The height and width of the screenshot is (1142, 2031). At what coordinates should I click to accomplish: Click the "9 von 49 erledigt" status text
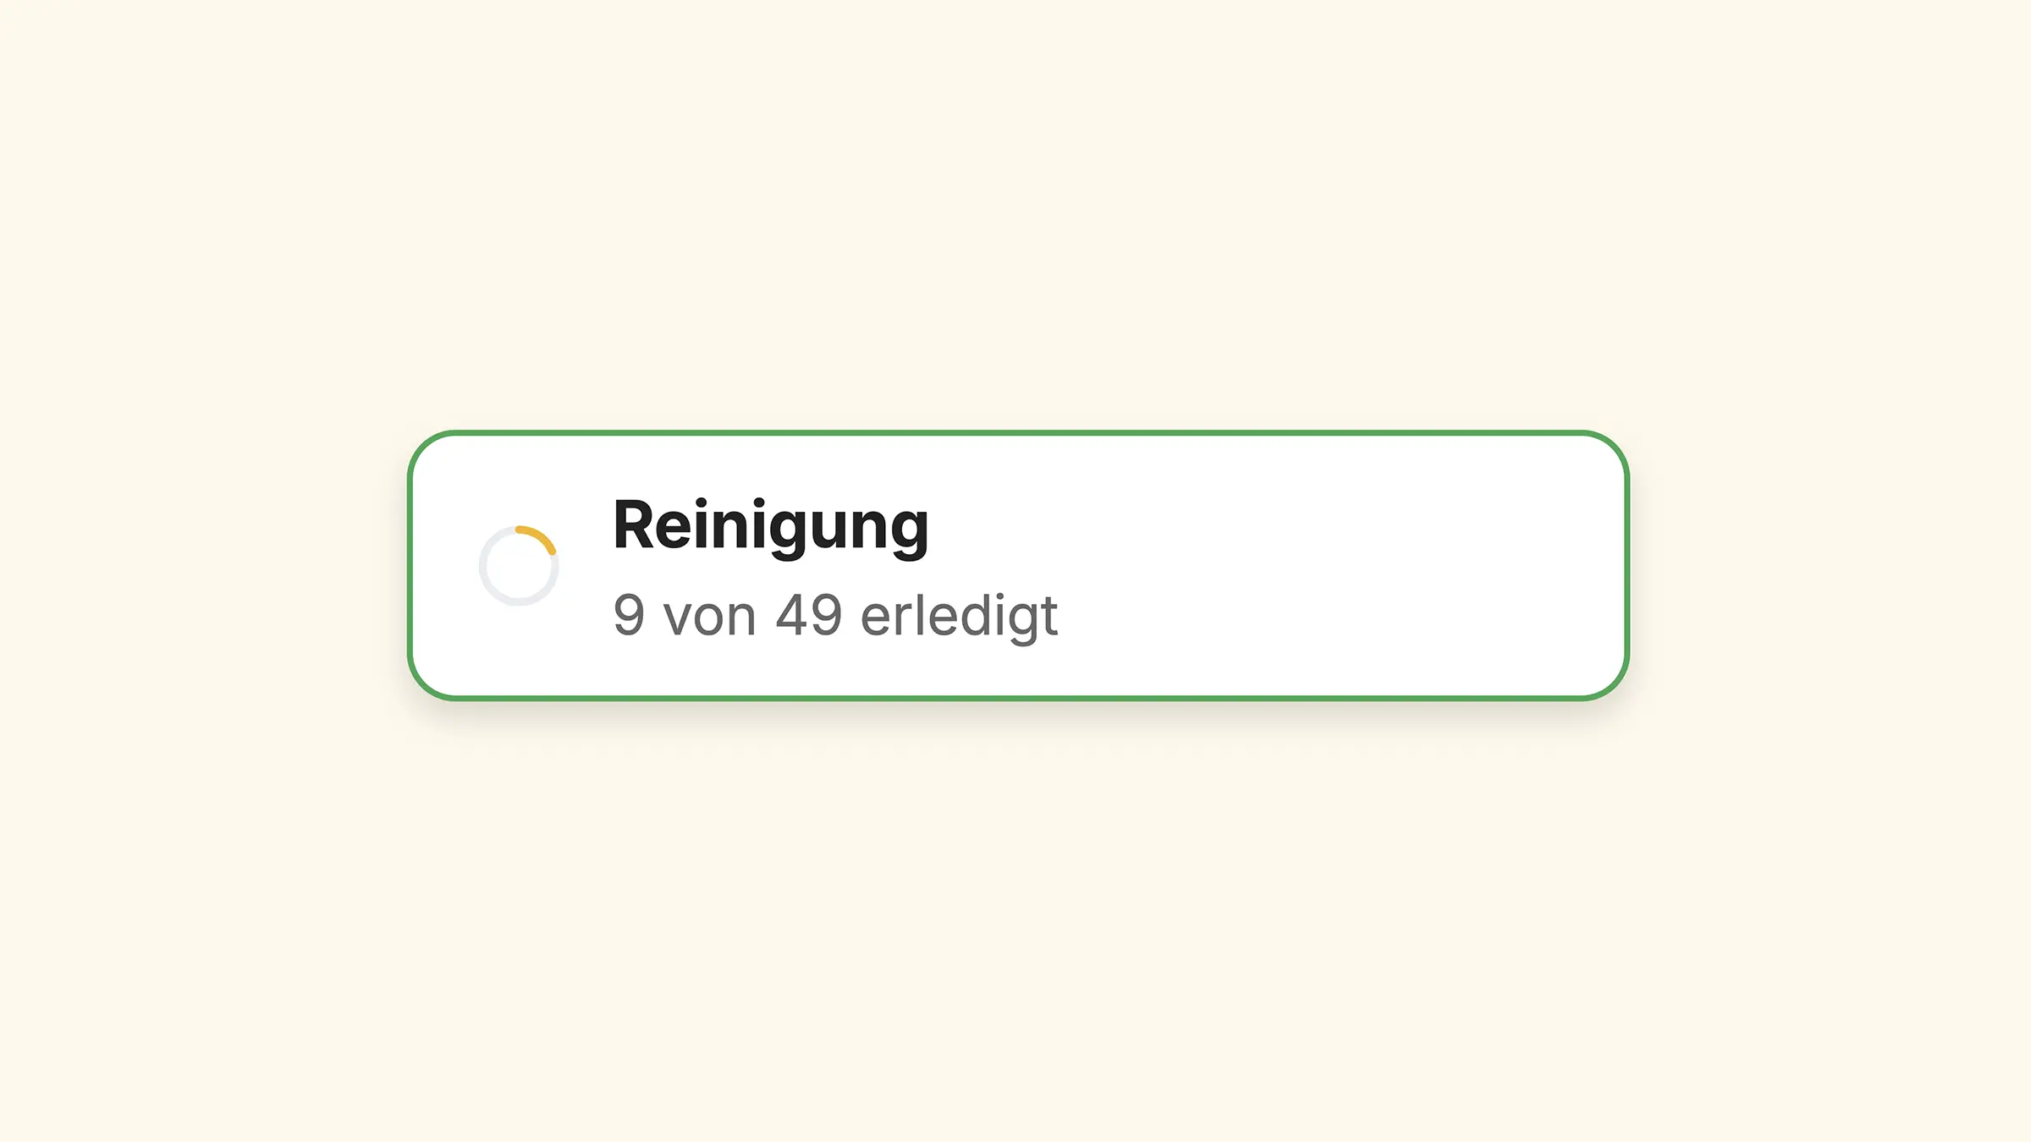coord(835,615)
